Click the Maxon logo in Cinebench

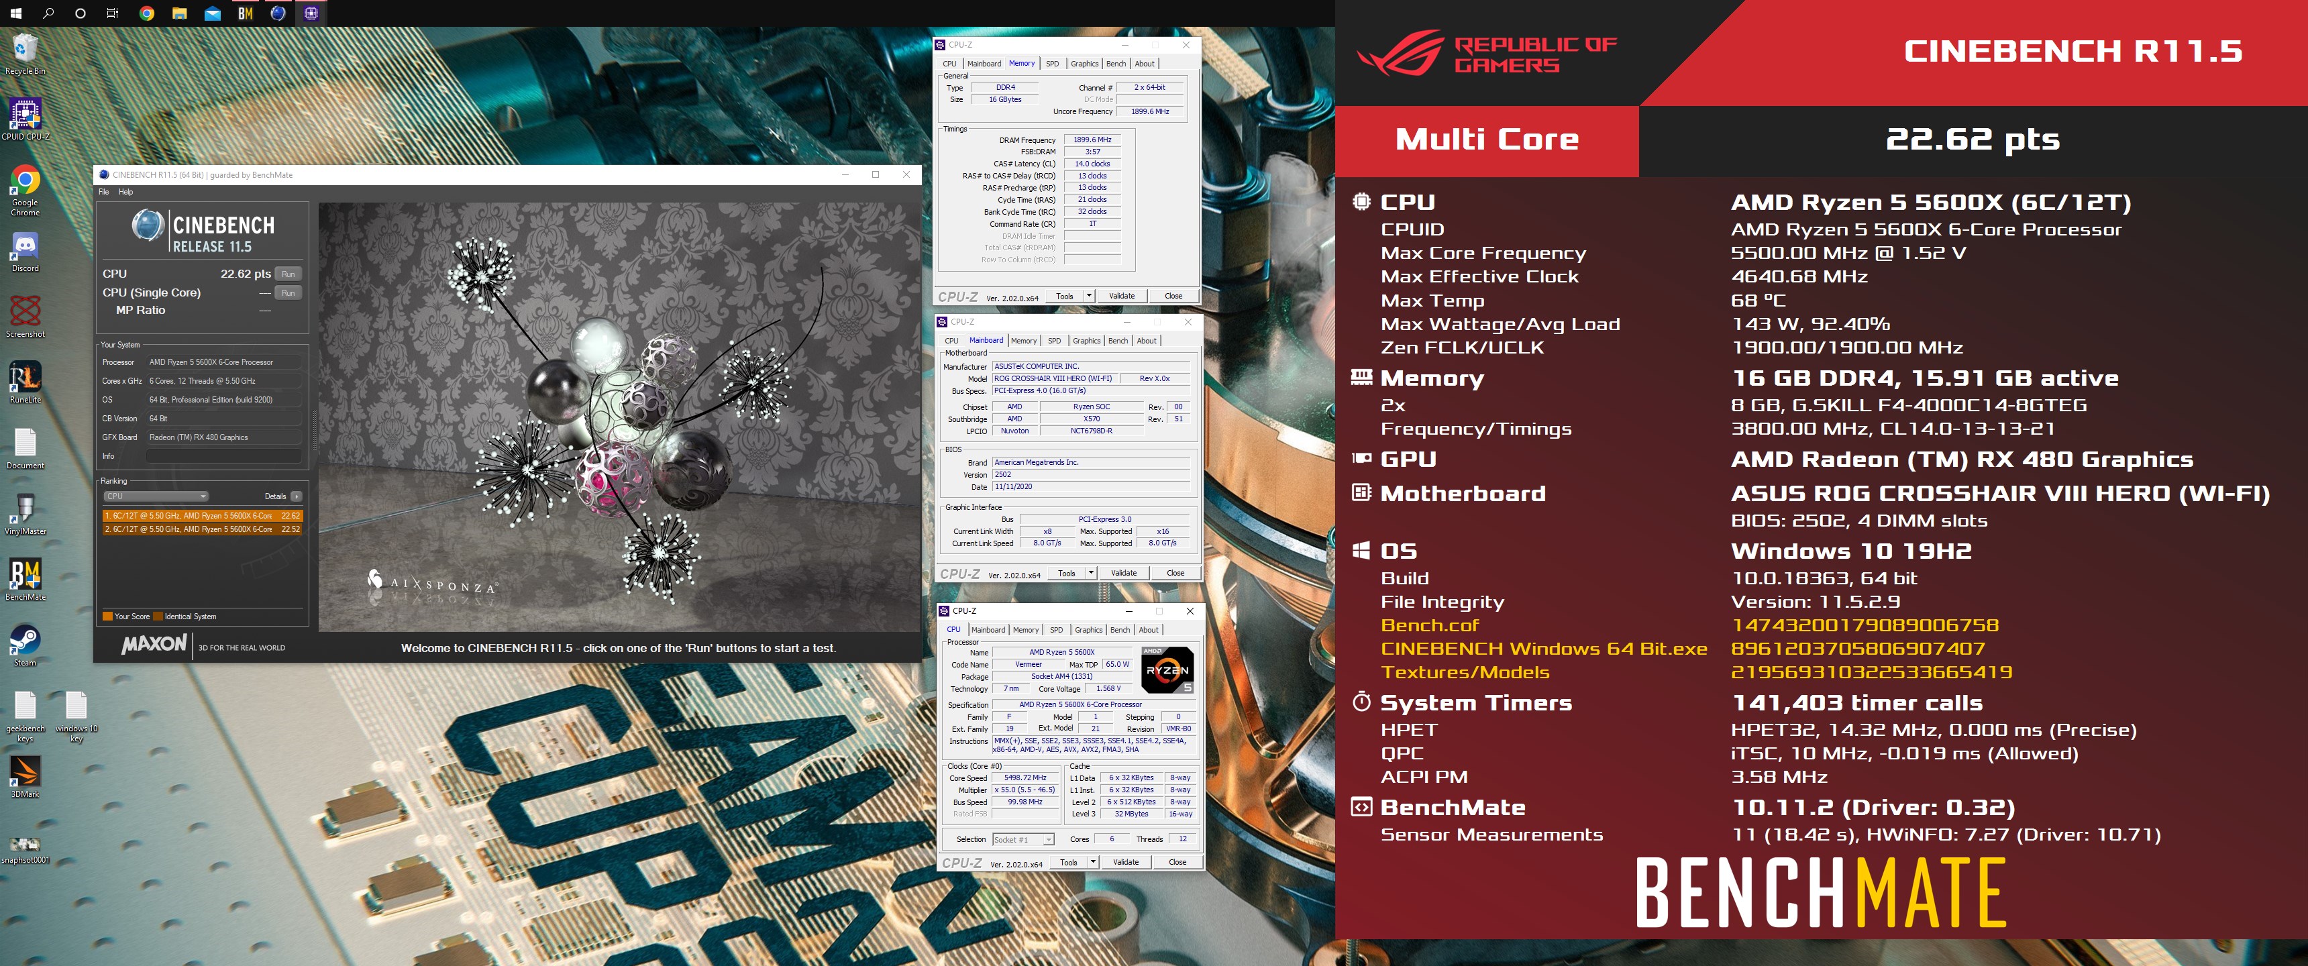(x=154, y=644)
